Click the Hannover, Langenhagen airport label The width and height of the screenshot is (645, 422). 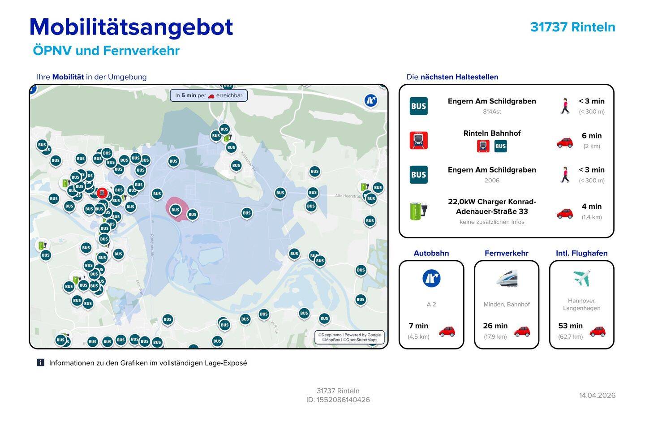click(581, 304)
